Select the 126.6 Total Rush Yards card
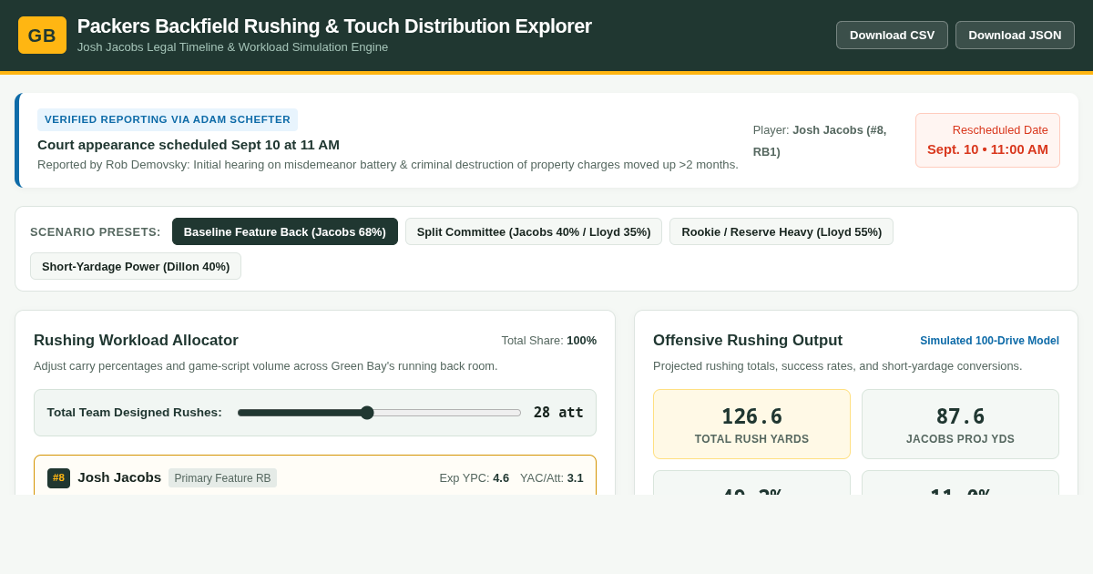The width and height of the screenshot is (1093, 574). click(x=751, y=424)
